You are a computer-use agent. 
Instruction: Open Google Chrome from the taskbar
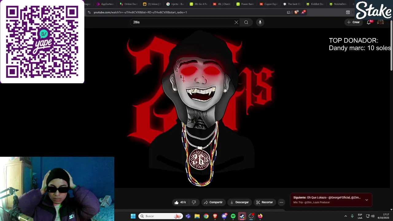[x=206, y=216]
